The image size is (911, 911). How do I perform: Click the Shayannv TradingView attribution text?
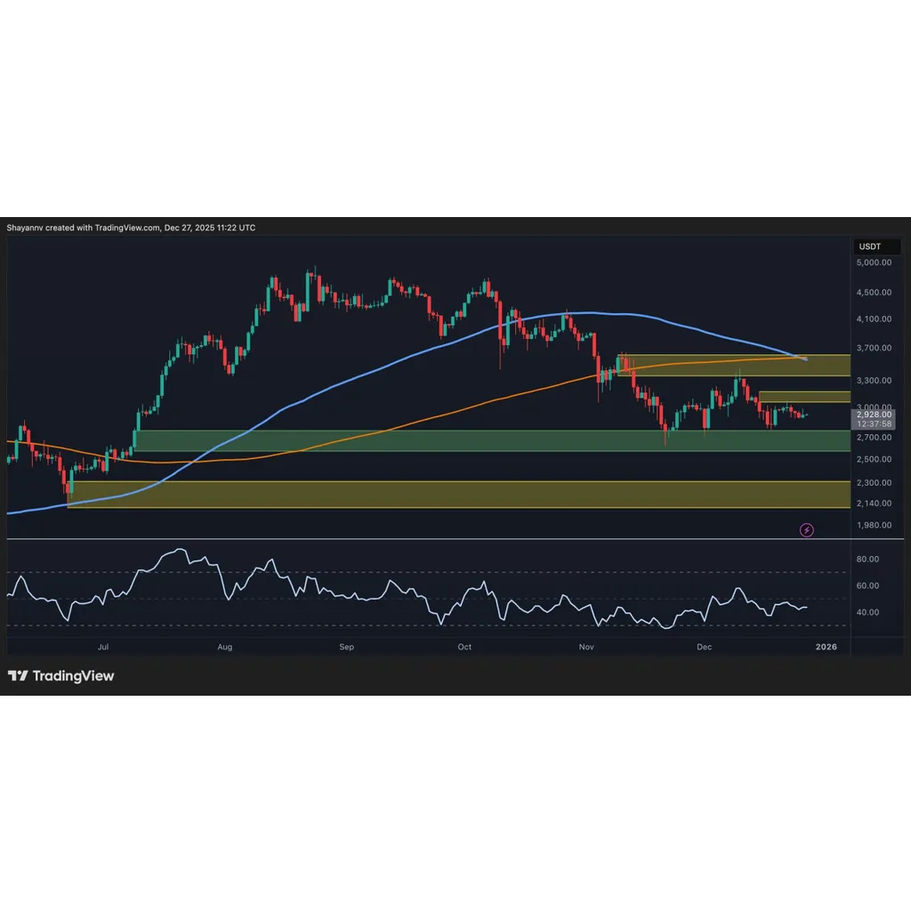[131, 228]
